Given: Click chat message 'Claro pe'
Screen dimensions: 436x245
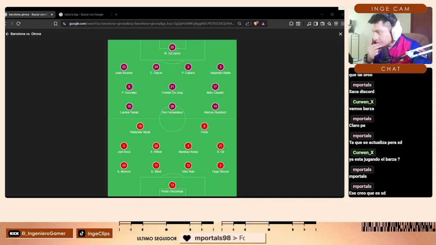Looking at the screenshot, I should pos(357,125).
